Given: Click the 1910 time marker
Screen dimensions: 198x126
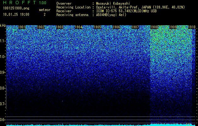Looking at the screenshot, I should [192, 27].
